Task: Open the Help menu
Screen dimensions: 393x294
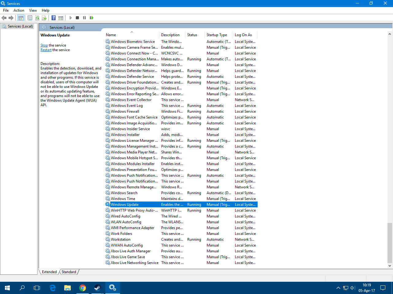Action: point(45,10)
